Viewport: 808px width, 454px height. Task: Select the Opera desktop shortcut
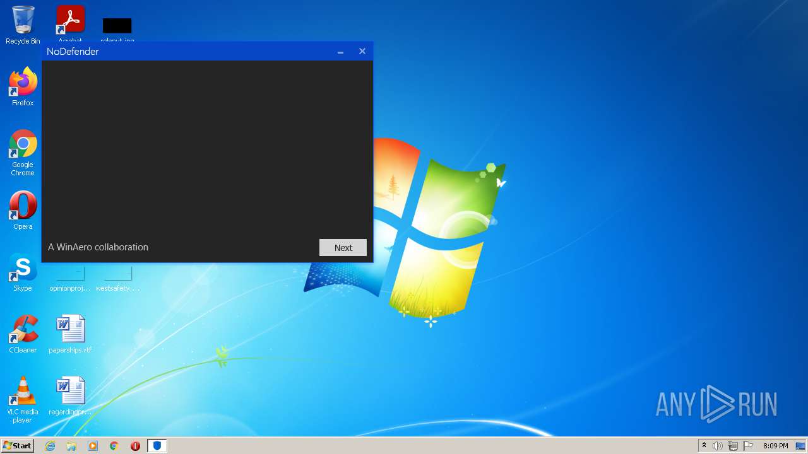coord(23,210)
